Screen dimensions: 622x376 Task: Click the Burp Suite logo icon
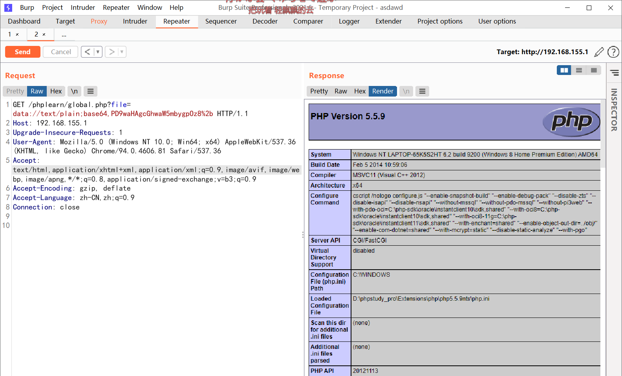point(8,7)
